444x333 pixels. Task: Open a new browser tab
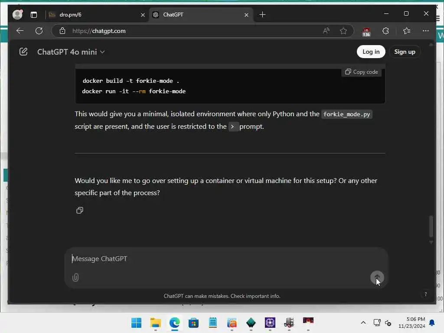point(262,14)
